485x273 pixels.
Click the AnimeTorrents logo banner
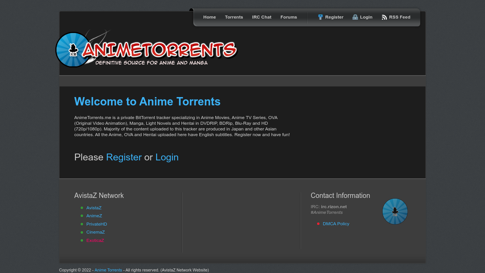[147, 49]
